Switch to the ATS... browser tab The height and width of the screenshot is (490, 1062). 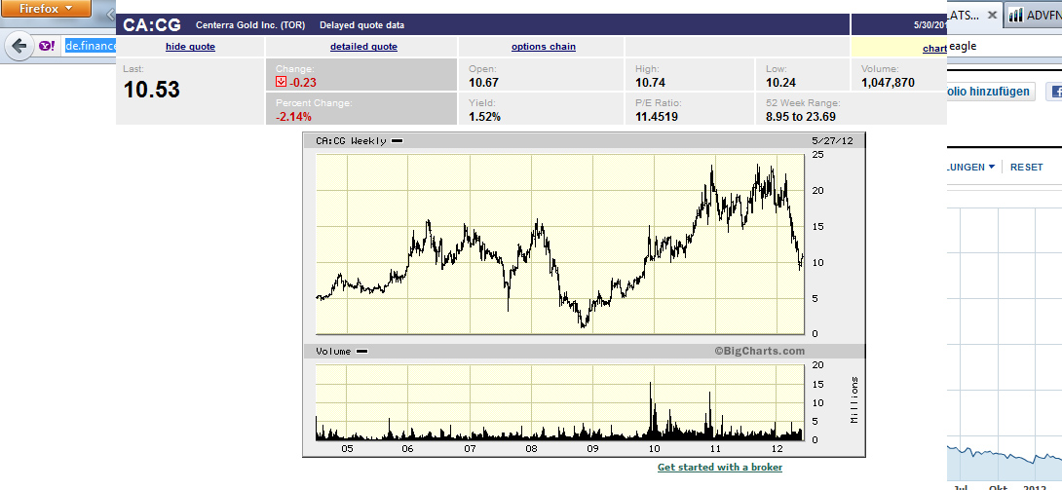pos(967,15)
